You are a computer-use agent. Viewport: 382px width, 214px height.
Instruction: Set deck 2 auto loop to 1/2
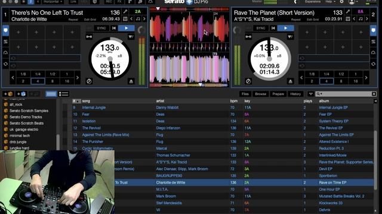click(341, 74)
